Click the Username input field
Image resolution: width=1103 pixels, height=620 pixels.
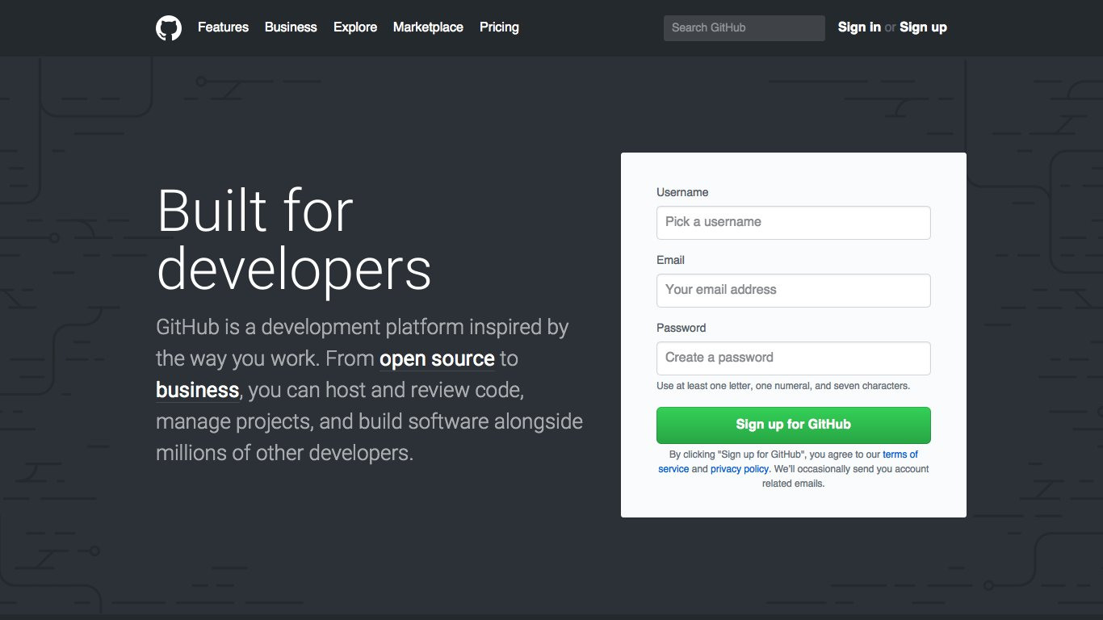(x=793, y=222)
